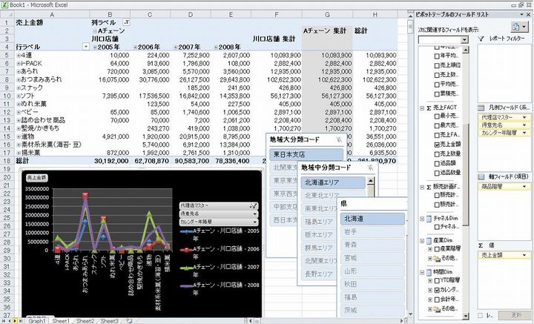Check the 産業階層 field checkbox
The height and width of the screenshot is (324, 534).
tap(437, 249)
